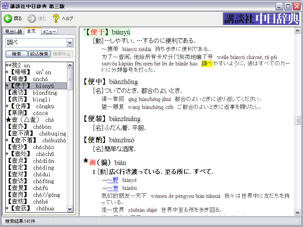
Task: Click the results list scroll up arrow
Action: pyautogui.click(x=70, y=65)
